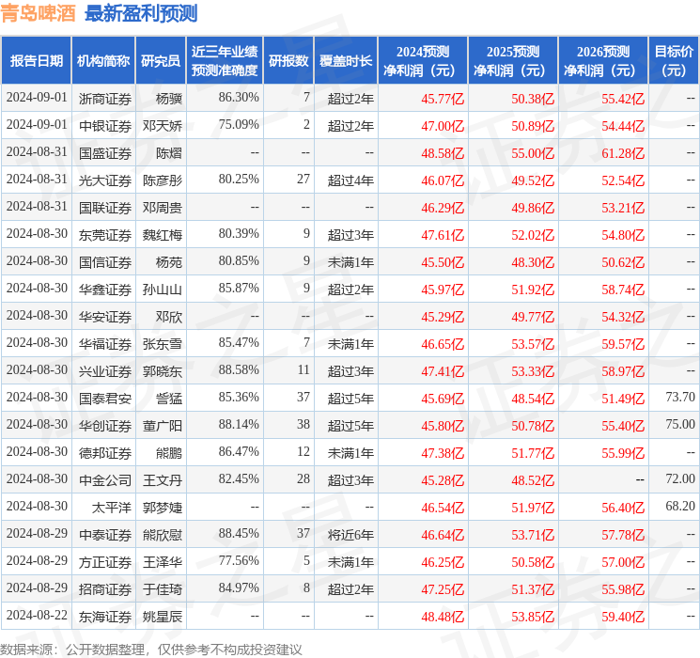Image resolution: width=700 pixels, height=658 pixels.
Task: Click the 2026预测净利润 column header
Action: [x=603, y=61]
